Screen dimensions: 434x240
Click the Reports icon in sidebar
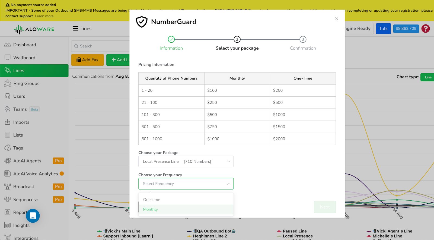8,212
